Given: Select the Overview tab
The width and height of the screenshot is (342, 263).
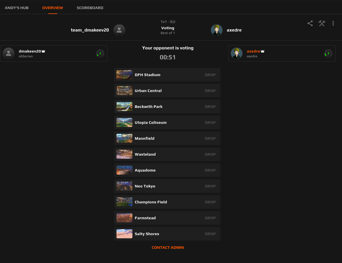Looking at the screenshot, I should pos(53,8).
